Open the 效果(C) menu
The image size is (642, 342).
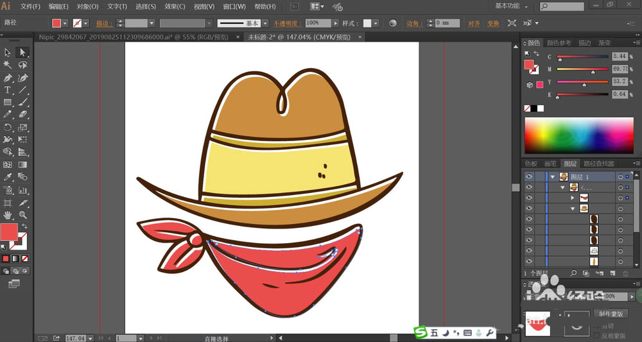[x=174, y=6]
